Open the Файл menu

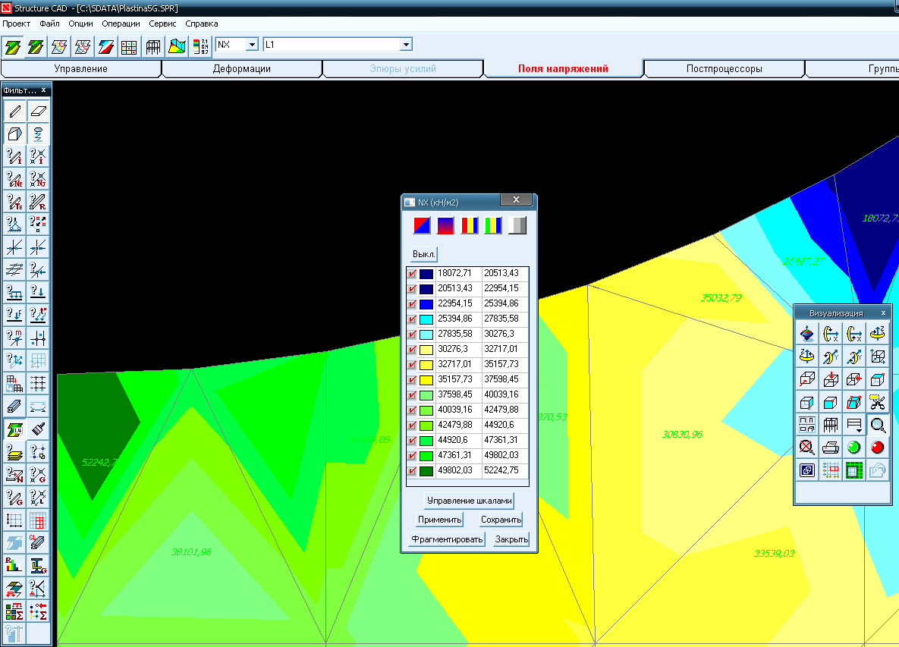click(50, 24)
